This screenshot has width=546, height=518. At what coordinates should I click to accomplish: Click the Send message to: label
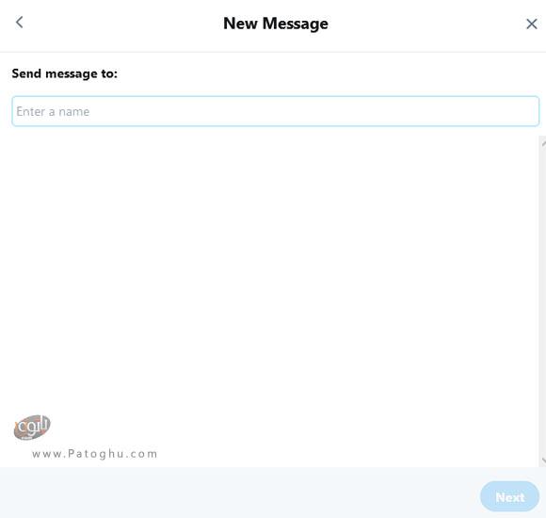[64, 73]
